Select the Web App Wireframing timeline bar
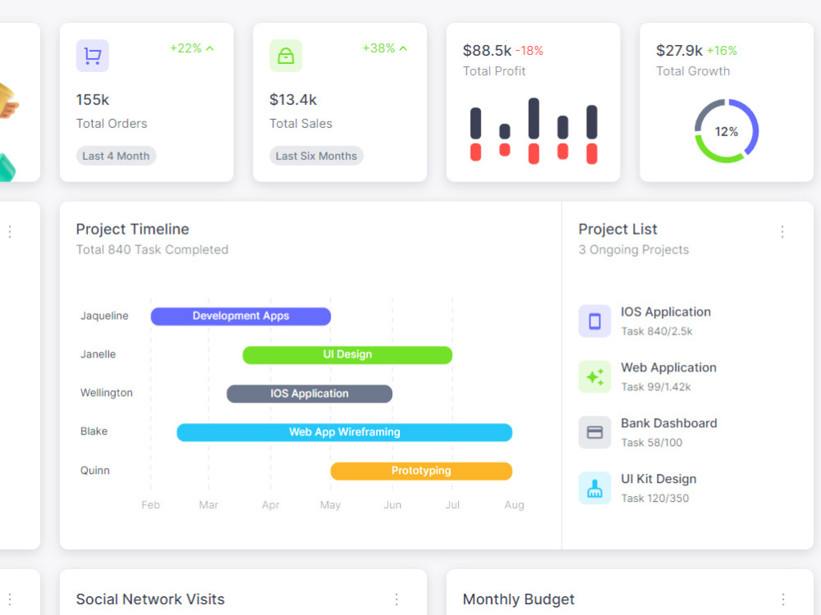 pyautogui.click(x=345, y=432)
